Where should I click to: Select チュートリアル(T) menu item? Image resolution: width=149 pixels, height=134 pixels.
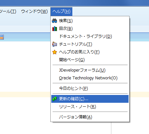[90, 44]
